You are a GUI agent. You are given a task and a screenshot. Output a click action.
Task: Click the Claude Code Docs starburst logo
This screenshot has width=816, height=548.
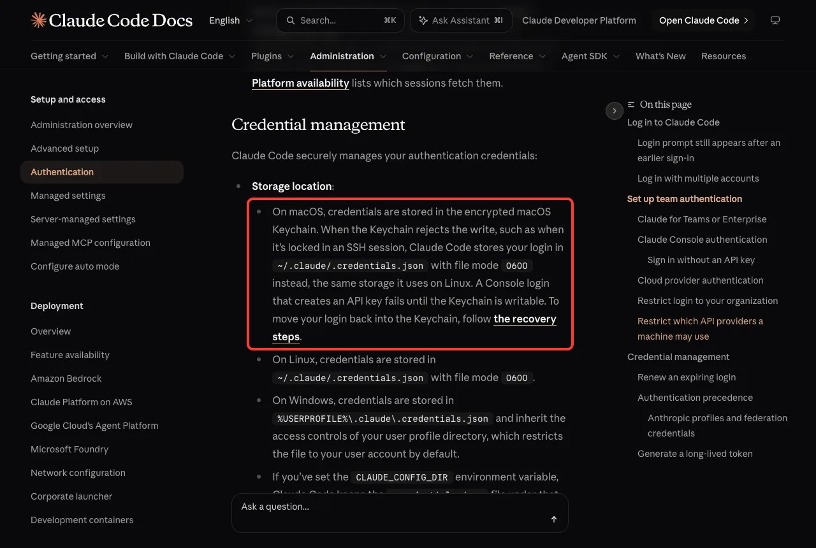click(x=38, y=20)
